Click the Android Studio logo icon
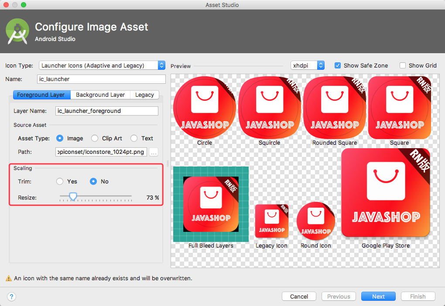445x306 pixels. (x=17, y=31)
